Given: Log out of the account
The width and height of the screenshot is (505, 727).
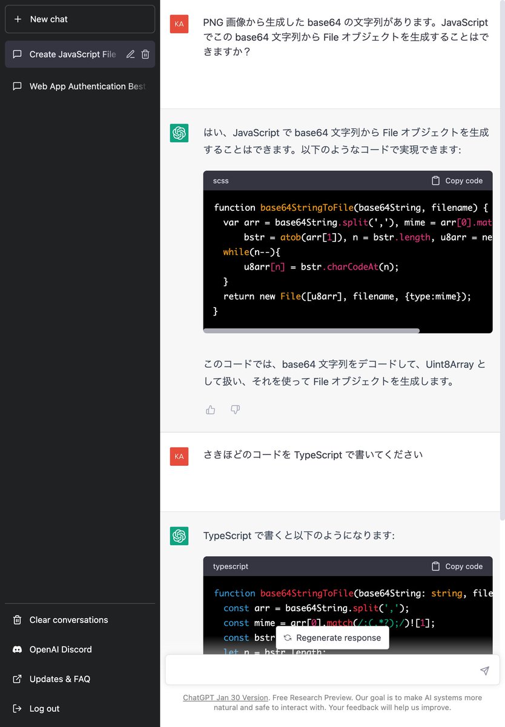Looking at the screenshot, I should tap(80, 708).
